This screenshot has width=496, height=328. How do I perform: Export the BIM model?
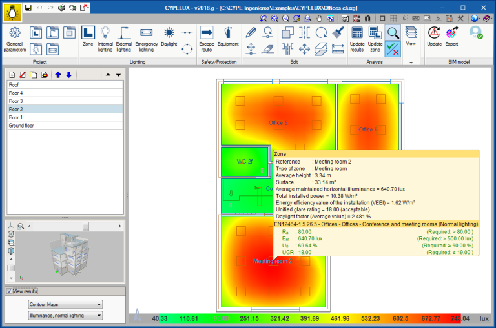[x=452, y=37]
